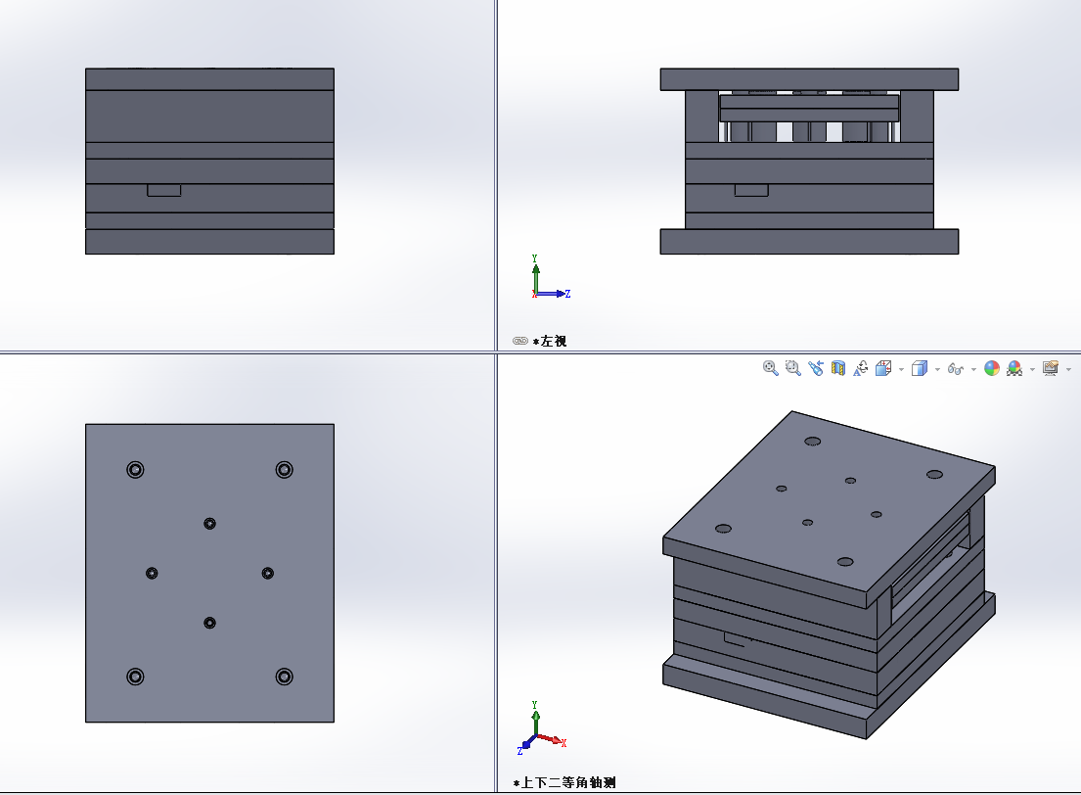Click the coordinate triad in the dimetric viewport
This screenshot has height=795, width=1081.
click(x=542, y=728)
